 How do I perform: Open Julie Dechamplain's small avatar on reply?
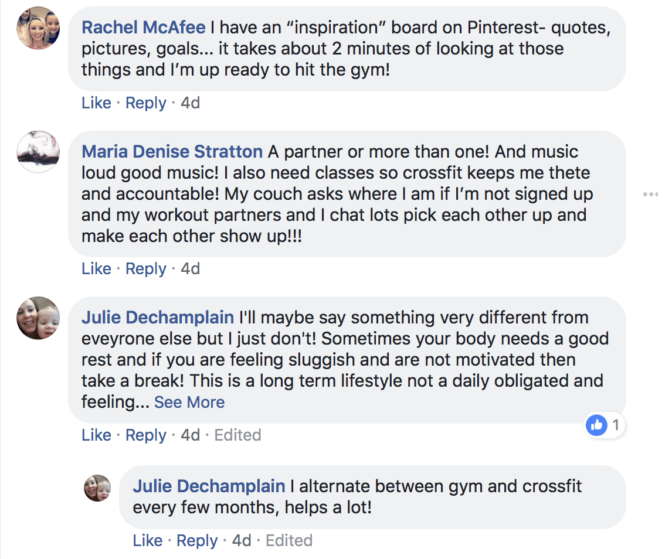pyautogui.click(x=97, y=488)
